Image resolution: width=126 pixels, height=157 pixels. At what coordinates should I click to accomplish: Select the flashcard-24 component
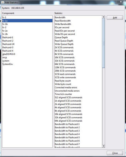[x=27, y=44]
